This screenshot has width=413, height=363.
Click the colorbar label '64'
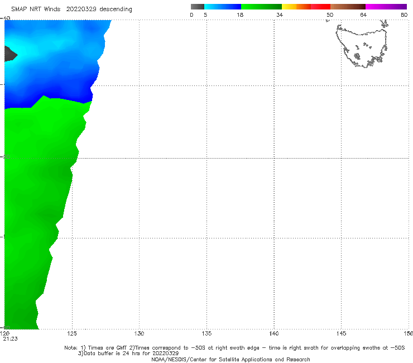coord(363,15)
